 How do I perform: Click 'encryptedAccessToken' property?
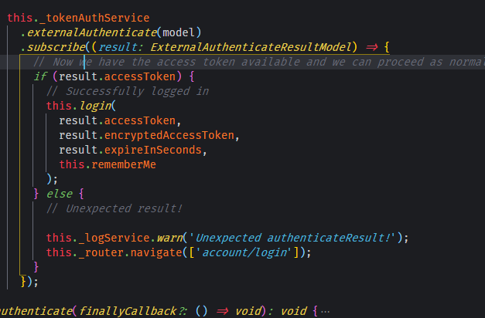coord(169,135)
